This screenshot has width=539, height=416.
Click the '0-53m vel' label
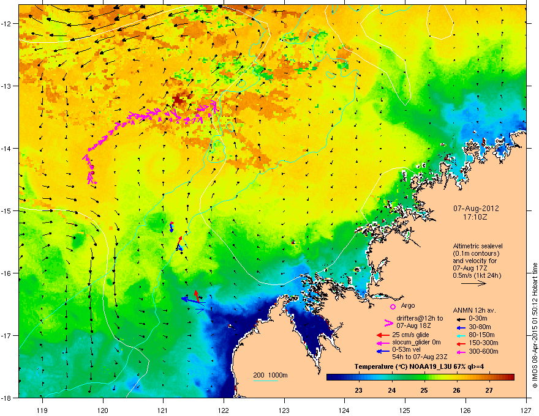point(407,349)
